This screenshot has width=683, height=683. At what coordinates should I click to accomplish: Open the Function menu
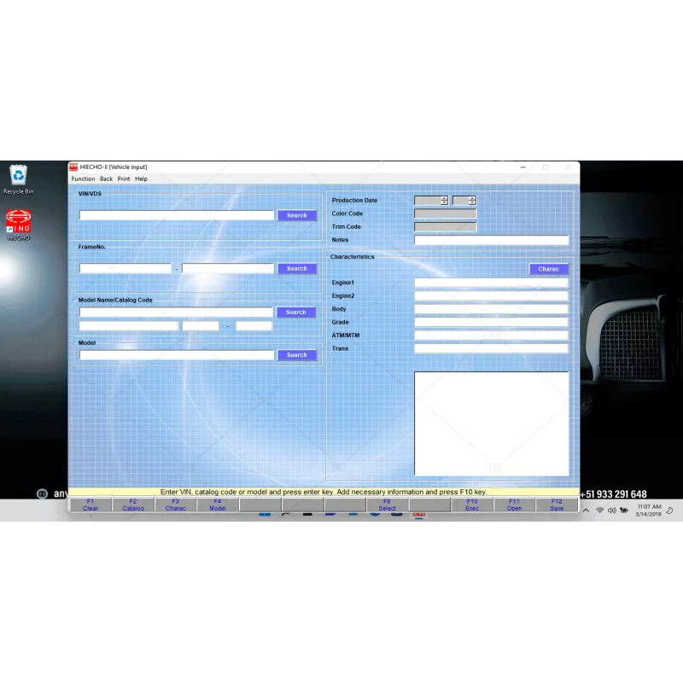(x=83, y=179)
